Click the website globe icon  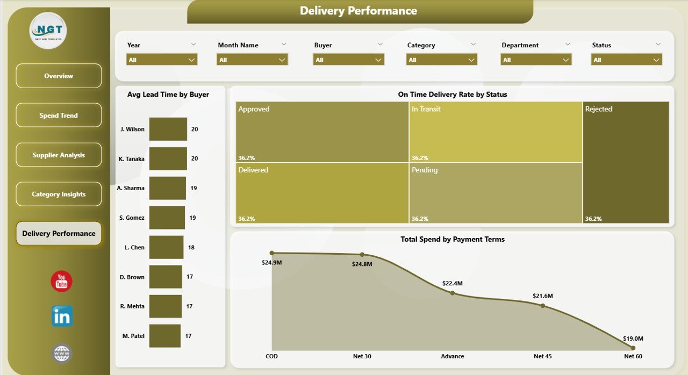(x=62, y=354)
